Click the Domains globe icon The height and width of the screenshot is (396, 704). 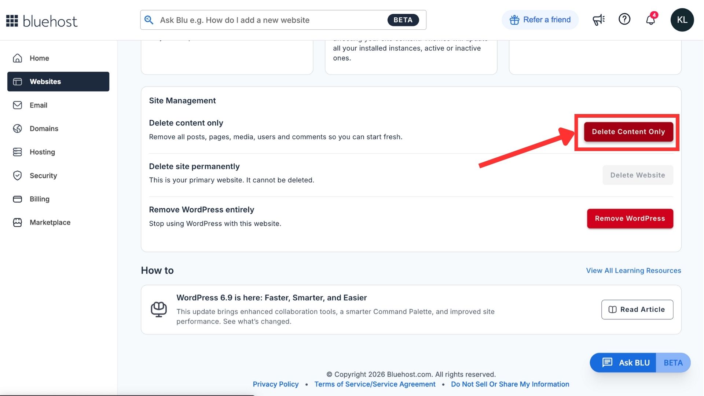[18, 129]
